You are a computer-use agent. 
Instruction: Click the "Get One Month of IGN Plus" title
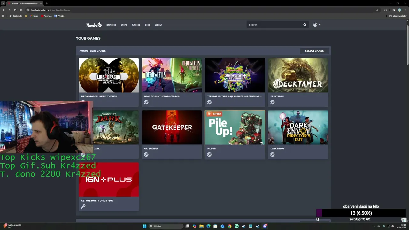97,201
